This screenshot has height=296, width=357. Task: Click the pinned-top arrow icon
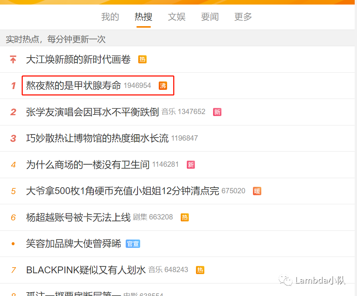(x=13, y=59)
